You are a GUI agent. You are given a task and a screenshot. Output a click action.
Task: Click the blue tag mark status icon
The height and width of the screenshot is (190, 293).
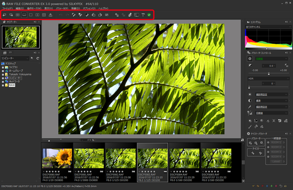click(267, 186)
